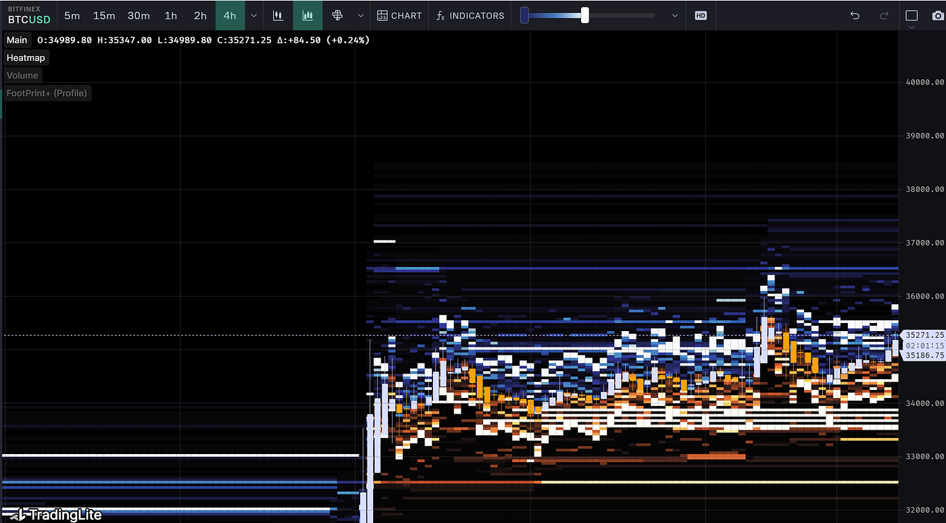Click the heatmap slider dark left handle
This screenshot has height=523, width=946.
tap(524, 15)
